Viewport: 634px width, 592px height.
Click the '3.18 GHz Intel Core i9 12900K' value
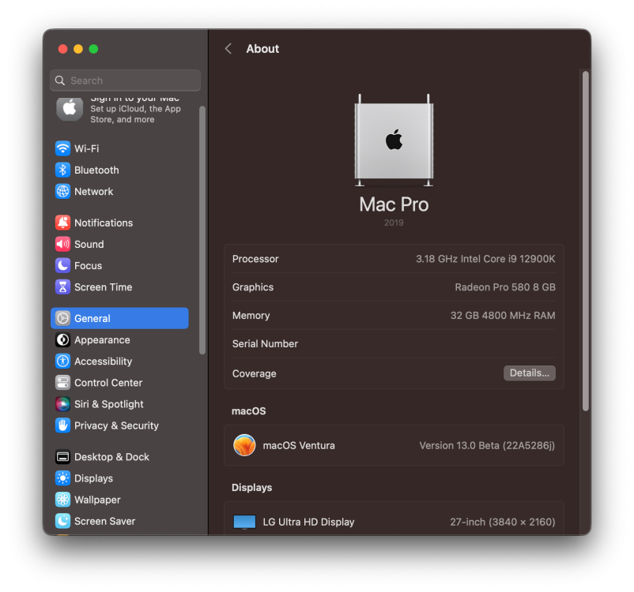click(x=485, y=259)
